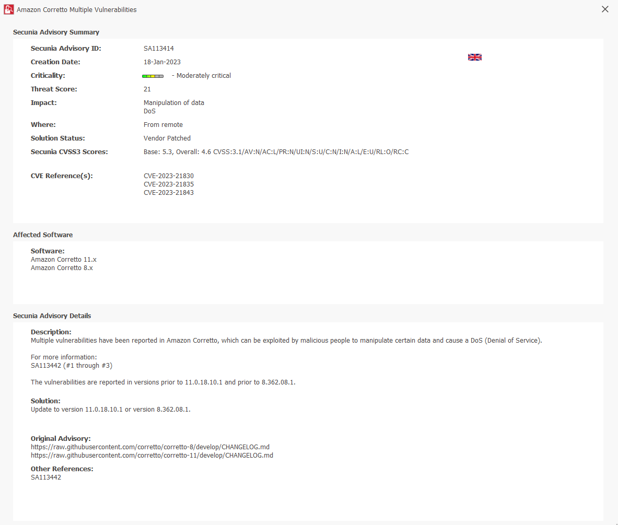Collapse the Secunia Advisory Summary section
The height and width of the screenshot is (525, 618).
(56, 32)
